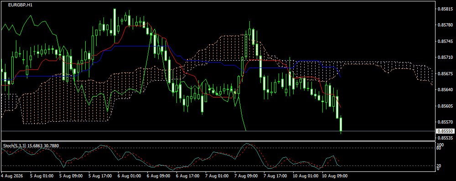The image size is (456, 181).
Task: Click the 7 Aug 01:00 time label
Action: click(217, 176)
